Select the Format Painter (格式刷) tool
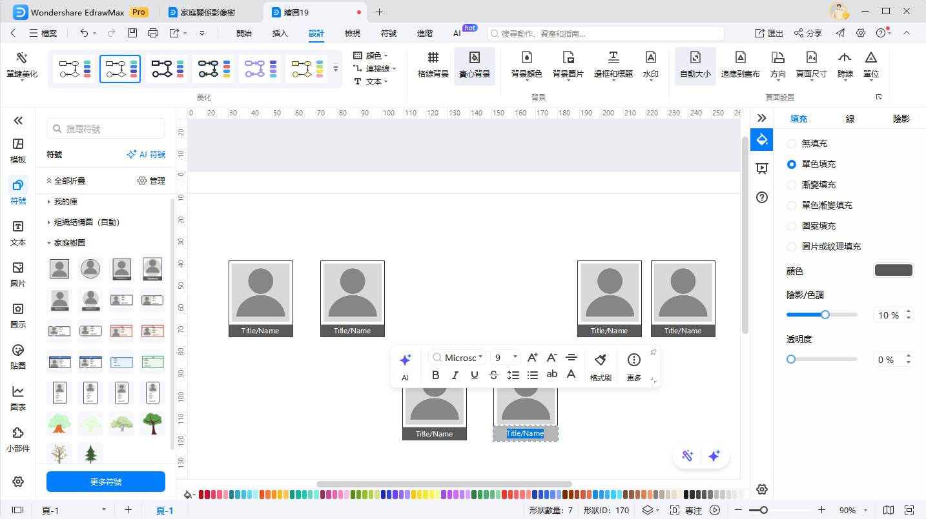Screen dimensions: 926x519 (x=601, y=360)
